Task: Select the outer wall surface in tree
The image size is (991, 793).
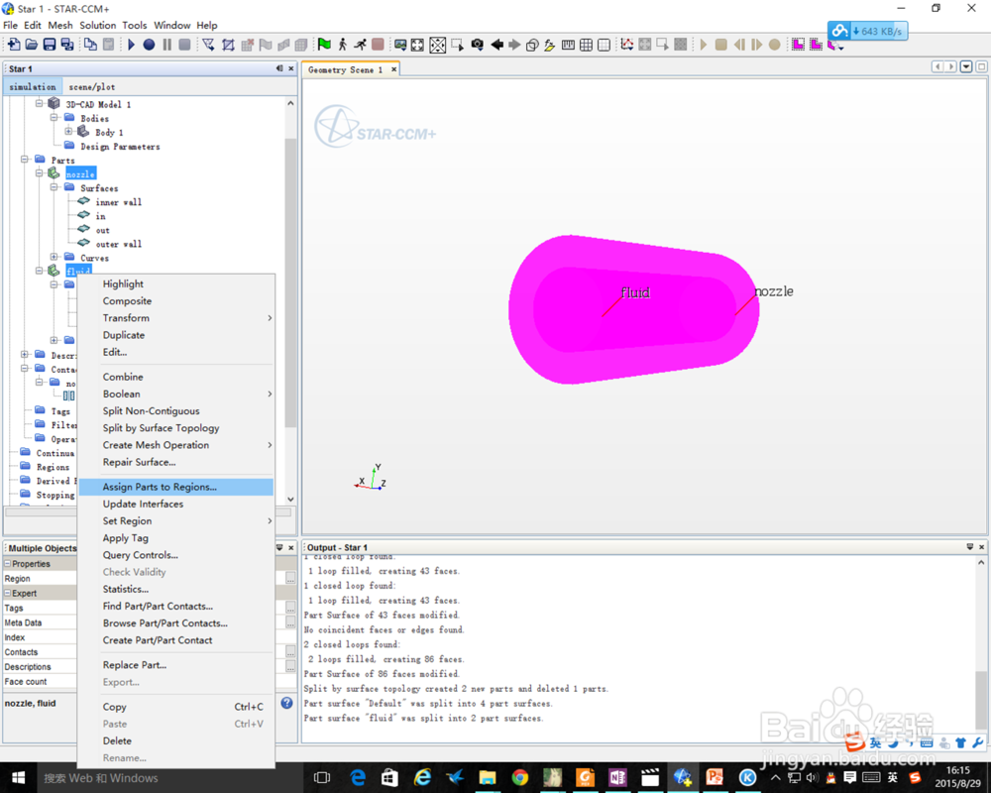Action: pos(118,244)
